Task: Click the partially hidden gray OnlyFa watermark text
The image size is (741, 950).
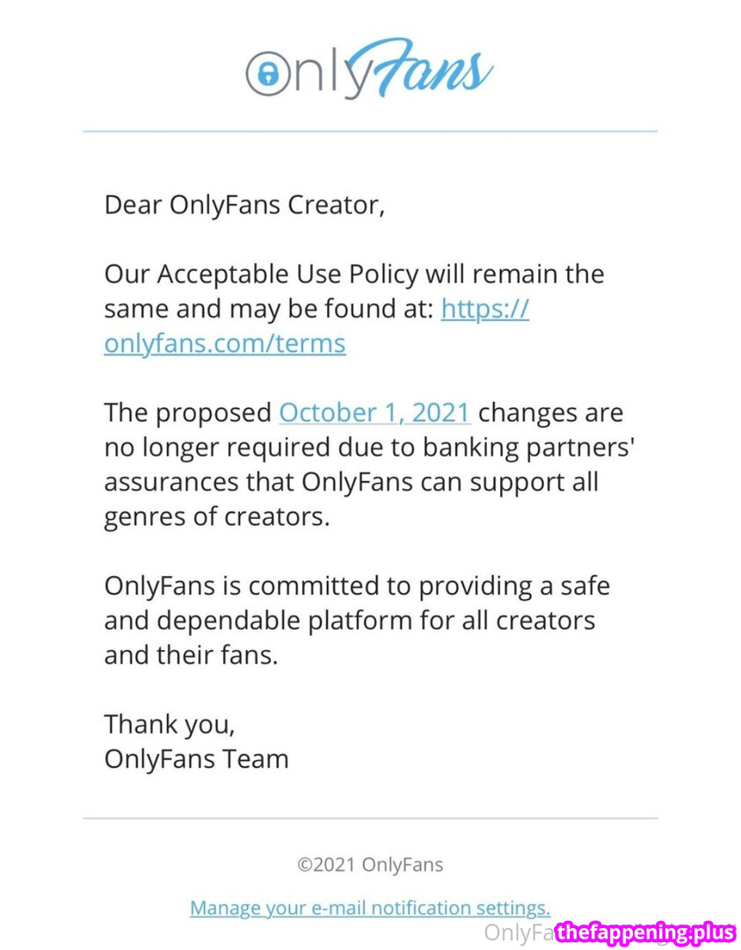Action: coord(519,932)
